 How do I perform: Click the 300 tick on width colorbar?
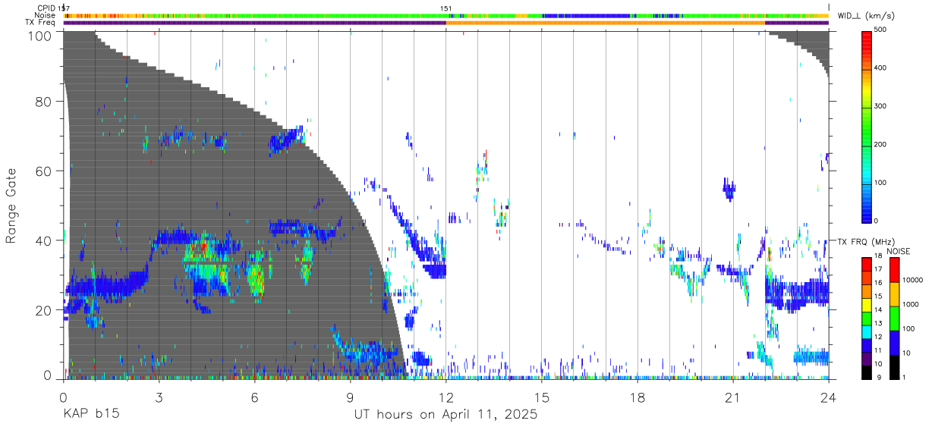click(882, 106)
